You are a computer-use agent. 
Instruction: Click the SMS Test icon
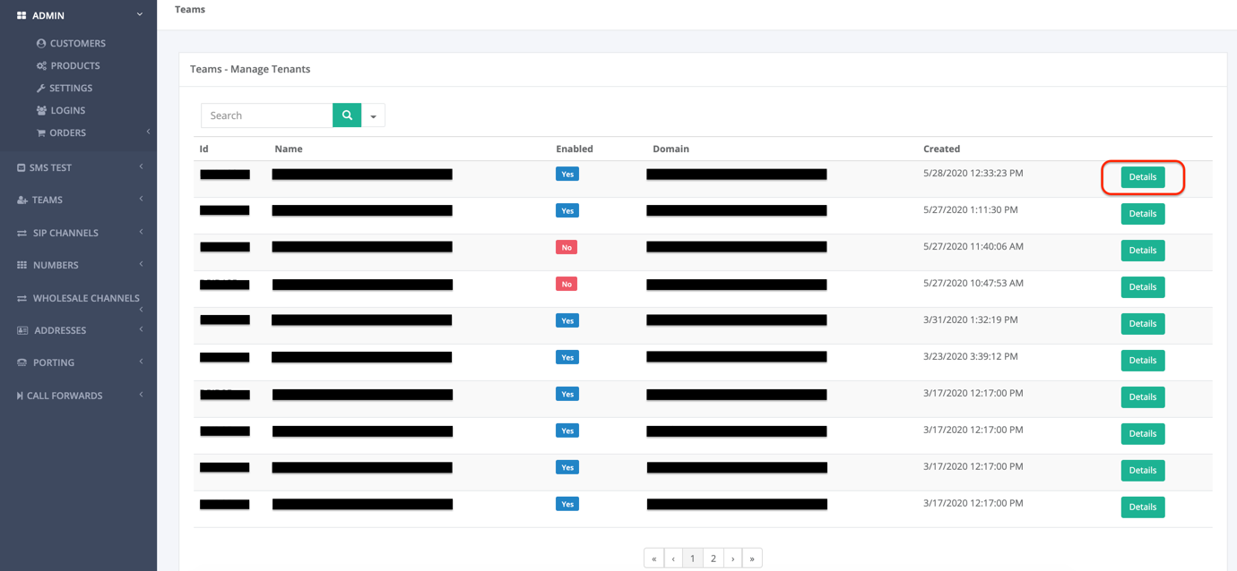pyautogui.click(x=22, y=167)
